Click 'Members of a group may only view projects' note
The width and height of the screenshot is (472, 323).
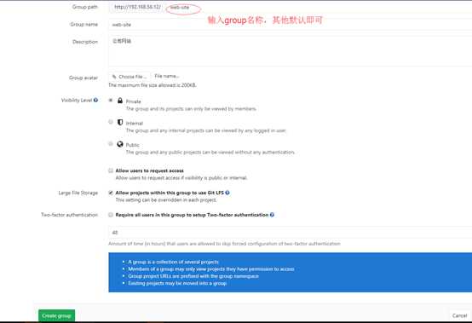pos(211,268)
